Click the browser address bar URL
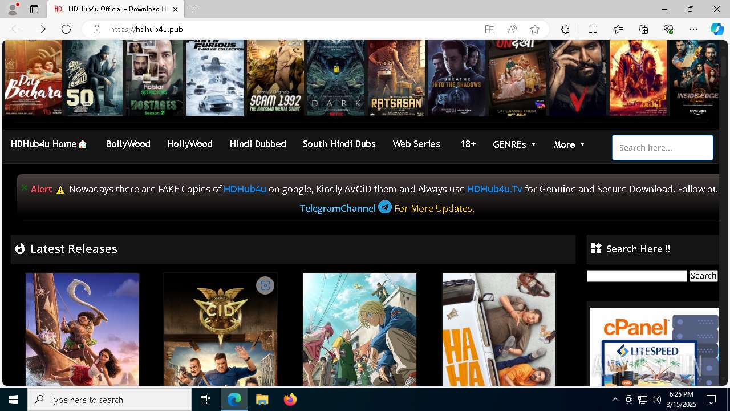Screen dimensions: 730x411 pyautogui.click(x=147, y=29)
